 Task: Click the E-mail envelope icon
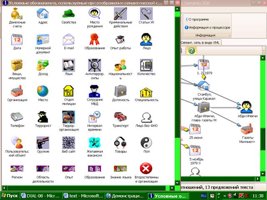(68, 40)
